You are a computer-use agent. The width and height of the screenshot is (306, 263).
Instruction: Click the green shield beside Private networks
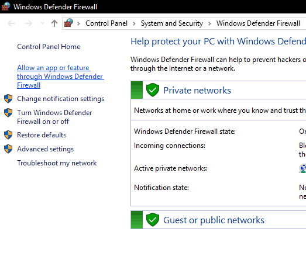(153, 90)
